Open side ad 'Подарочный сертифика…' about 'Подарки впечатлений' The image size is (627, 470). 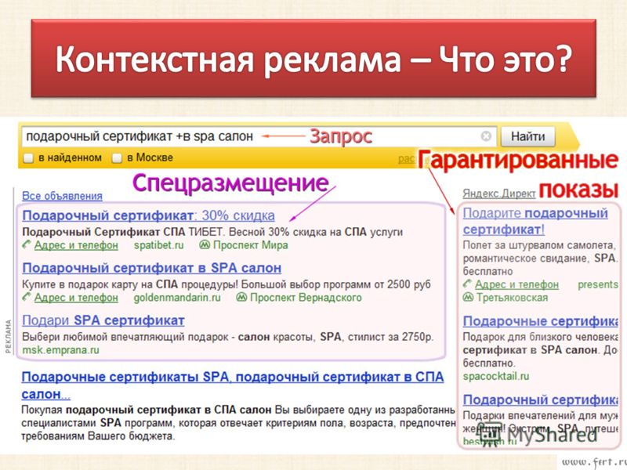(x=541, y=399)
